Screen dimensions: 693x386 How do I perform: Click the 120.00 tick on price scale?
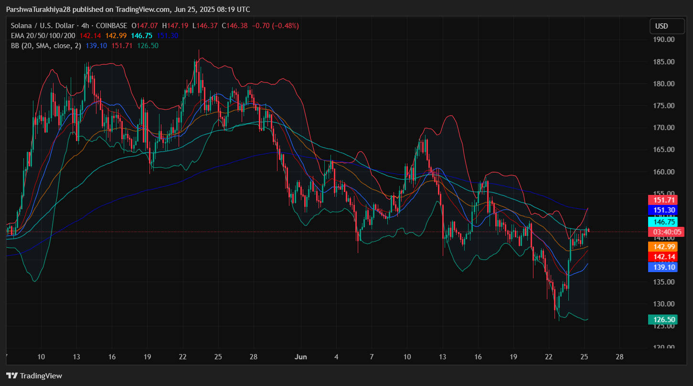pyautogui.click(x=664, y=347)
